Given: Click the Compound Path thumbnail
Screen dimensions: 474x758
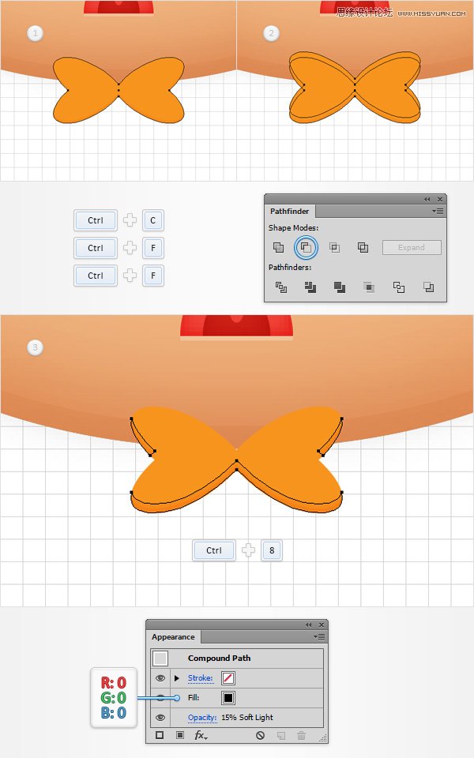Looking at the screenshot, I should pyautogui.click(x=160, y=659).
